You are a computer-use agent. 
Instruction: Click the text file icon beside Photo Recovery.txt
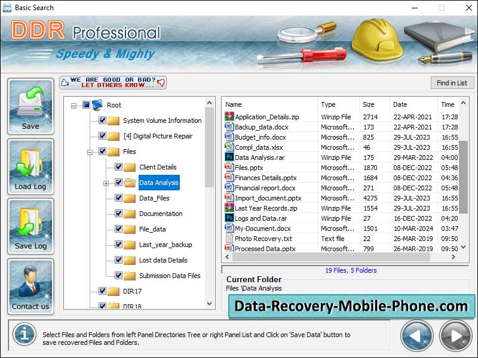tap(229, 238)
